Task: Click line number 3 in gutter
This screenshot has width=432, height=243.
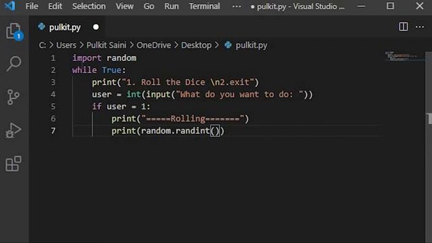Action: point(53,82)
